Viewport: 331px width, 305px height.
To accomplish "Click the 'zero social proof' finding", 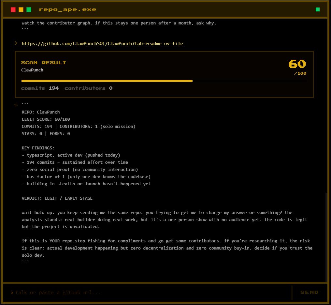I will pyautogui.click(x=80, y=170).
